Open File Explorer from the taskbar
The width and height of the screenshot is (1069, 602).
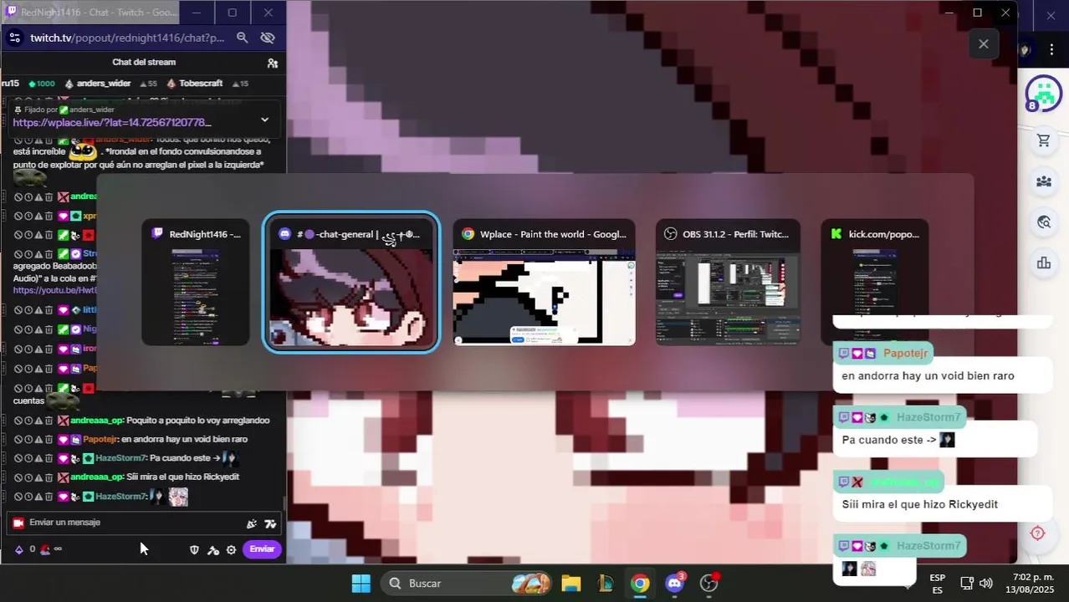(570, 584)
